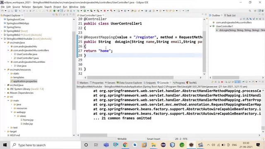Select HELP.md in Project Explorer
The image size is (265, 149).
(x=14, y=135)
